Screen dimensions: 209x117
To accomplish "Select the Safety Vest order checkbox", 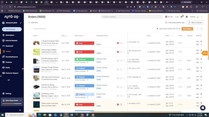I will (x=30, y=52).
